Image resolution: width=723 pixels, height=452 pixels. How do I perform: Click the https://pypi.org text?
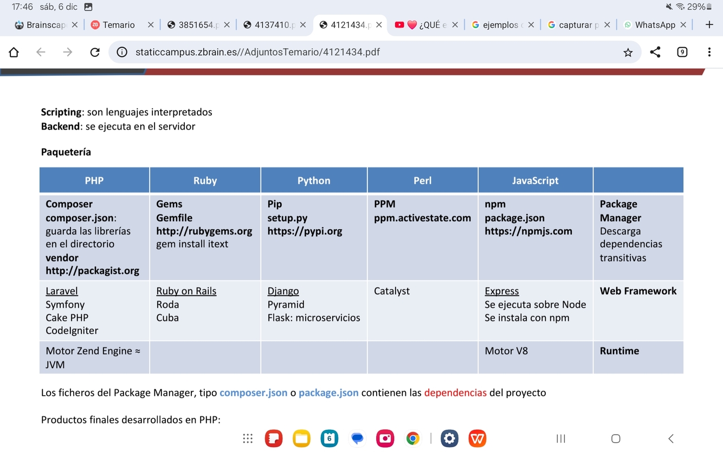click(x=305, y=231)
